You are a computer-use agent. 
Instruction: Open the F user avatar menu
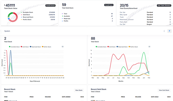point(169,31)
